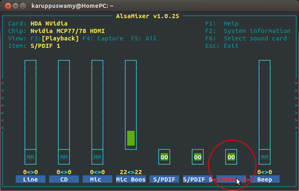Minimize the terminal window
The width and height of the screenshot is (299, 191).
point(15,6)
